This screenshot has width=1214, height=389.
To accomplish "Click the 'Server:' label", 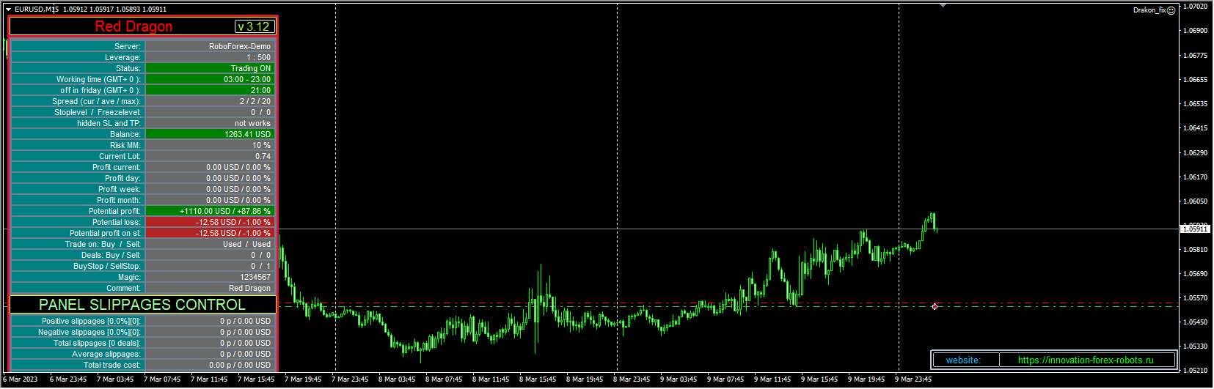I will pyautogui.click(x=78, y=46).
